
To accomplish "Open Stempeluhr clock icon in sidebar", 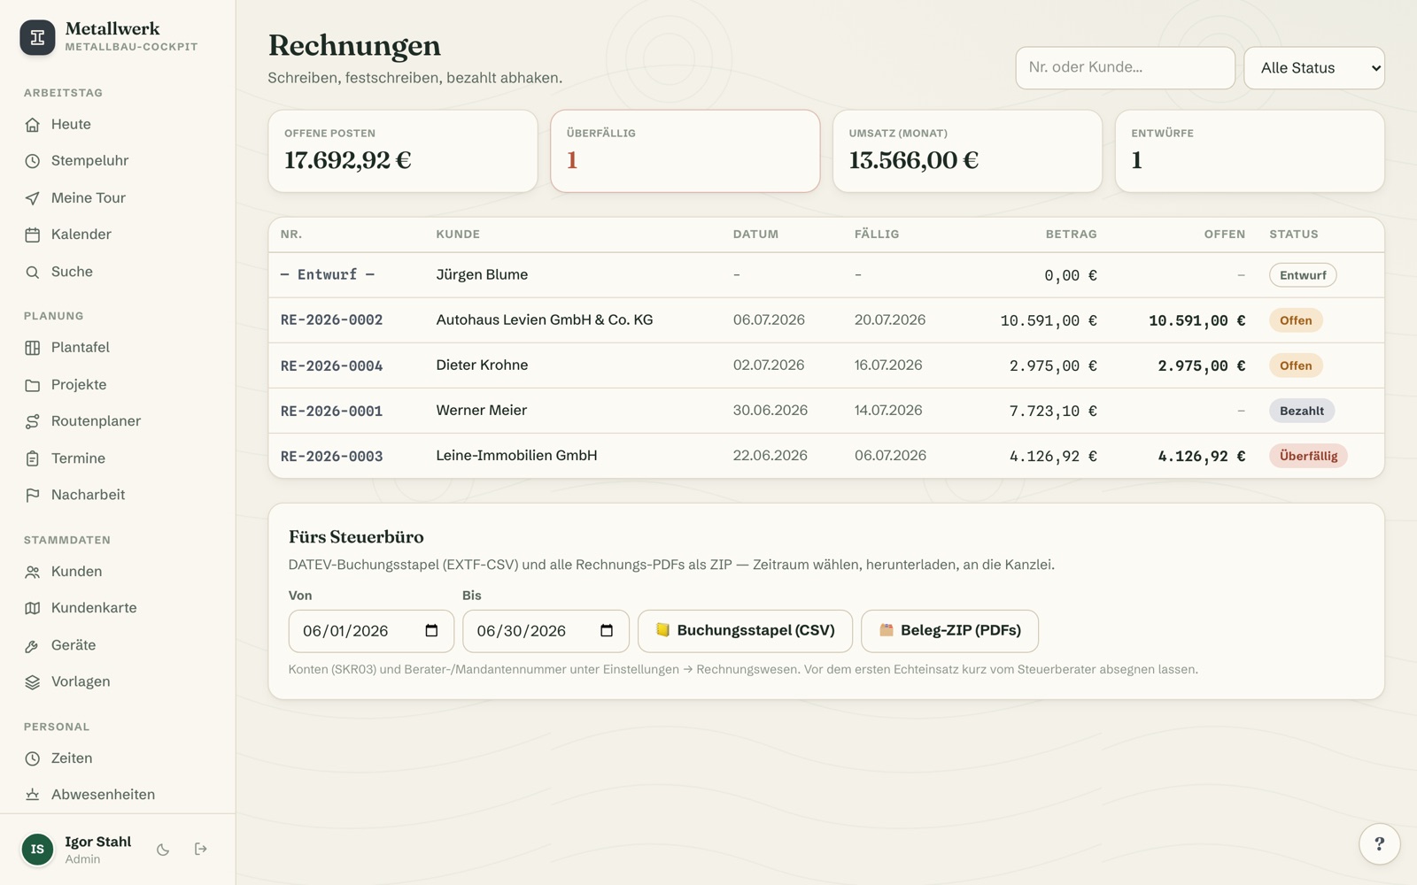I will point(33,161).
